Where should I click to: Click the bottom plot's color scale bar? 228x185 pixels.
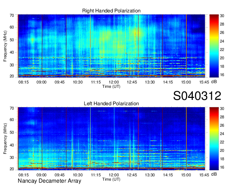[x=214, y=139]
